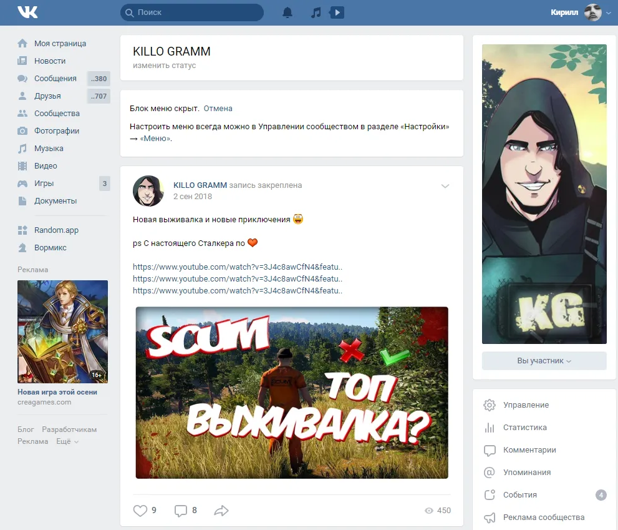Open the third YouTube link in post
This screenshot has width=618, height=530.
(x=237, y=290)
